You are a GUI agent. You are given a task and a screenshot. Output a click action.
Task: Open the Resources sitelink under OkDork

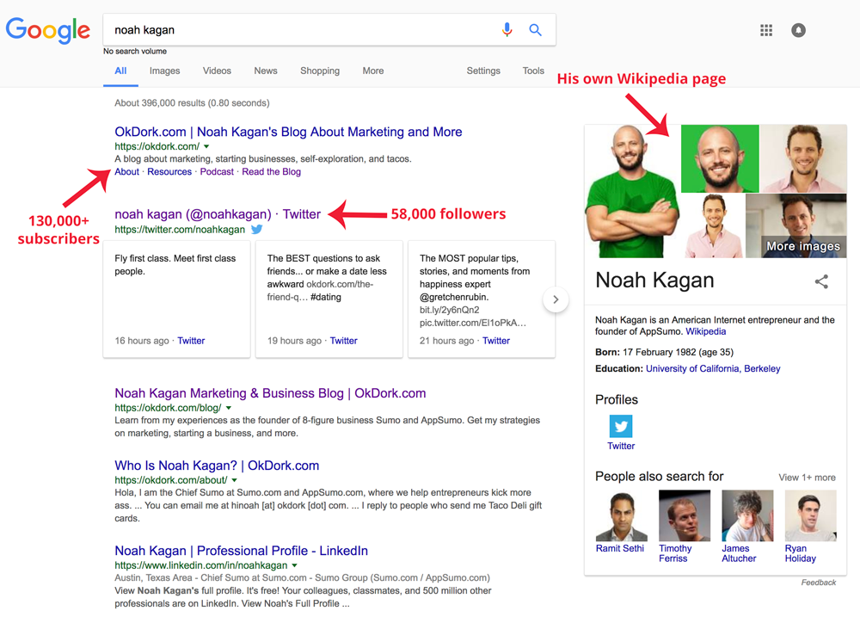(169, 172)
